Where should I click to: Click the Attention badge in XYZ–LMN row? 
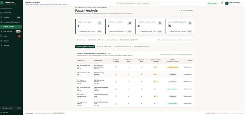[172, 96]
